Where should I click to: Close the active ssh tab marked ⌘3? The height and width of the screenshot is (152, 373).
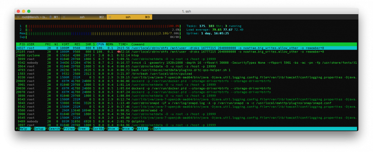(x=110, y=17)
